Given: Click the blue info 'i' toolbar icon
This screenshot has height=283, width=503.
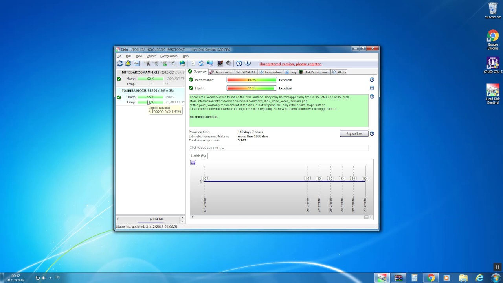Looking at the screenshot, I should pos(248,63).
